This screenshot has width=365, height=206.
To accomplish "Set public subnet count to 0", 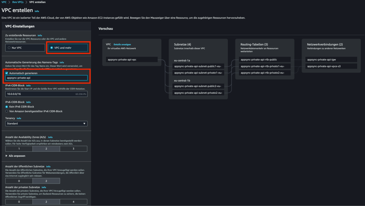I will click(19, 181).
